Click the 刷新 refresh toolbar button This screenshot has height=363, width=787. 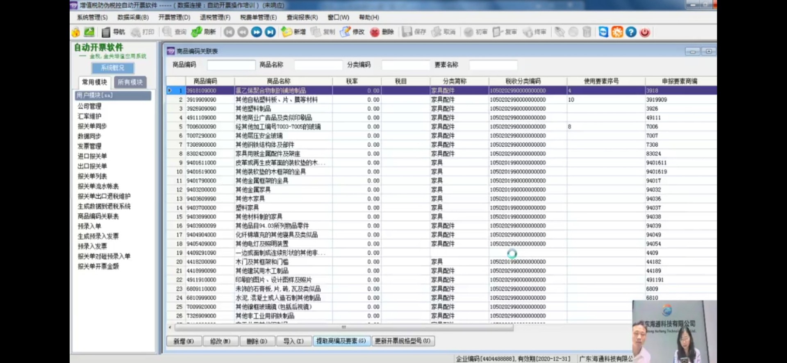pos(204,32)
